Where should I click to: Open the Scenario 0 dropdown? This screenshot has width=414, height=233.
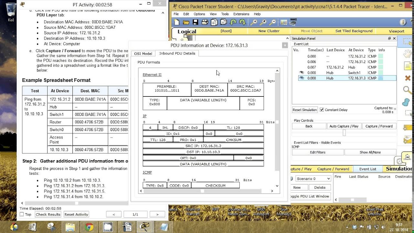tap(313, 179)
